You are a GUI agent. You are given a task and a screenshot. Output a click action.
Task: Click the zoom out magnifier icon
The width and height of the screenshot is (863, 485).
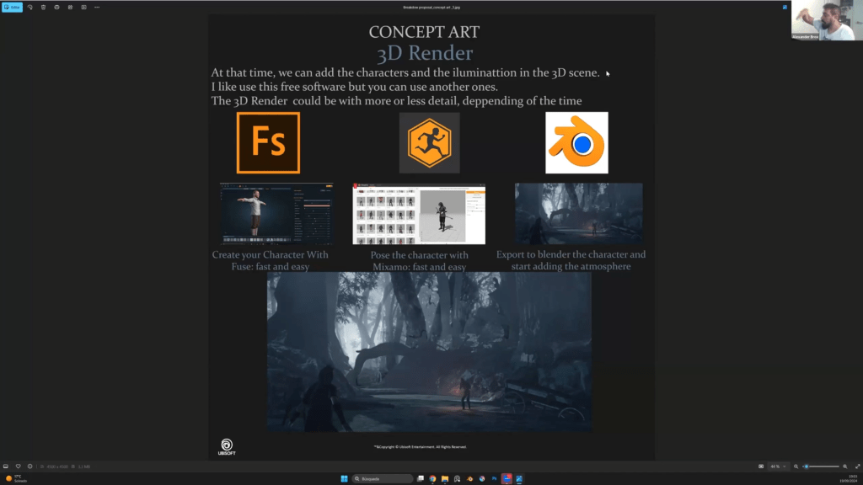point(796,466)
